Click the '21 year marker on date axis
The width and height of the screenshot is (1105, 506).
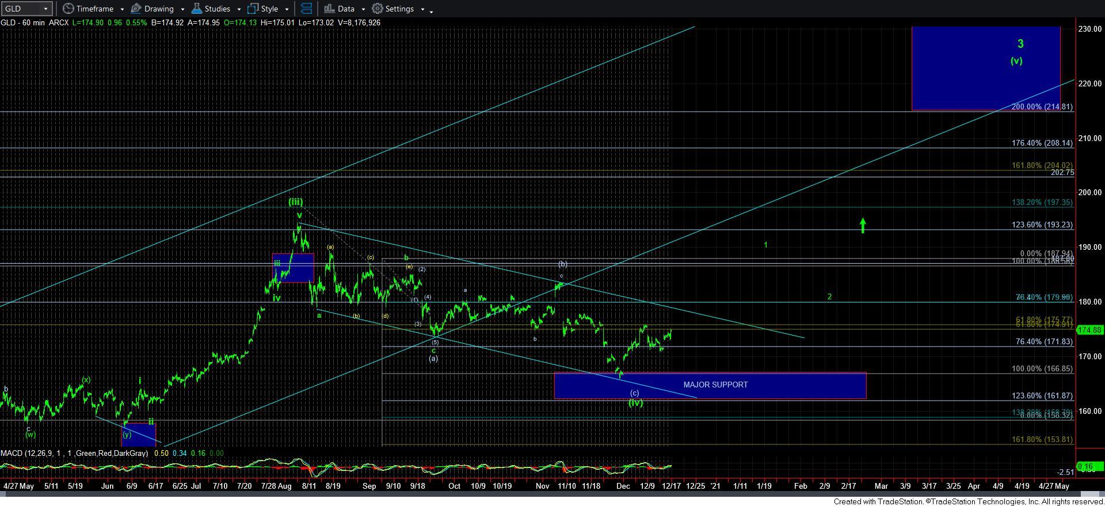715,486
